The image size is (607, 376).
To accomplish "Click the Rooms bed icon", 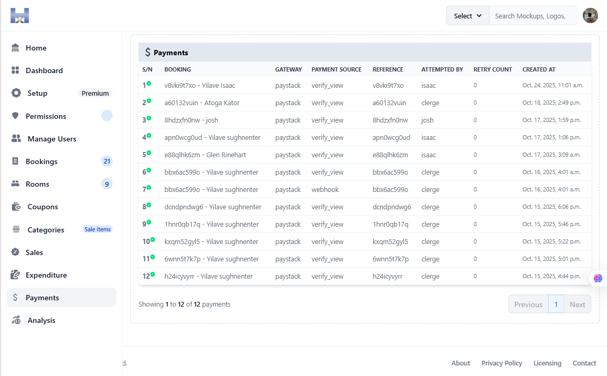I will (x=16, y=184).
